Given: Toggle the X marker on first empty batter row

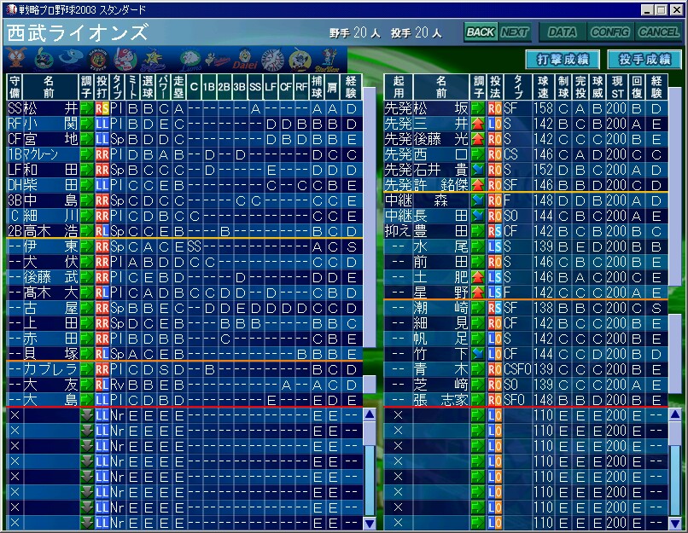Looking at the screenshot, I should (x=14, y=415).
